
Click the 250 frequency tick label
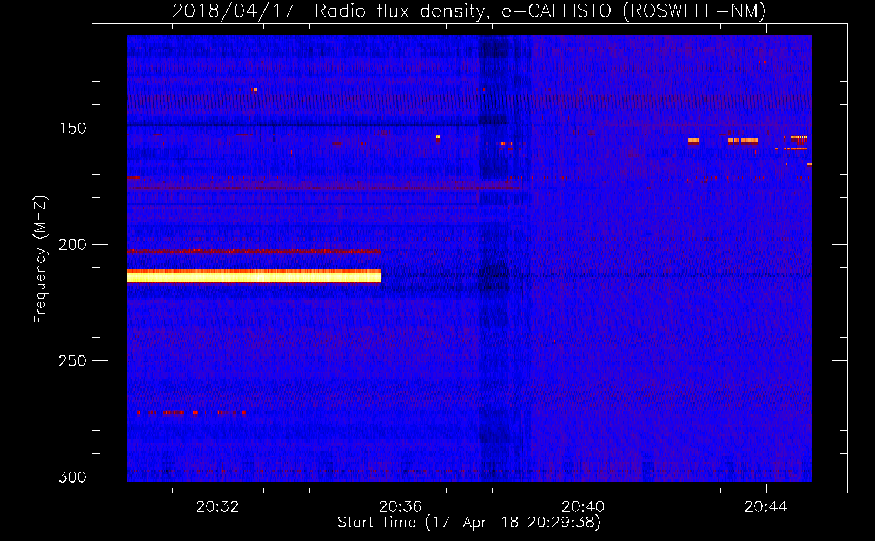pyautogui.click(x=72, y=361)
